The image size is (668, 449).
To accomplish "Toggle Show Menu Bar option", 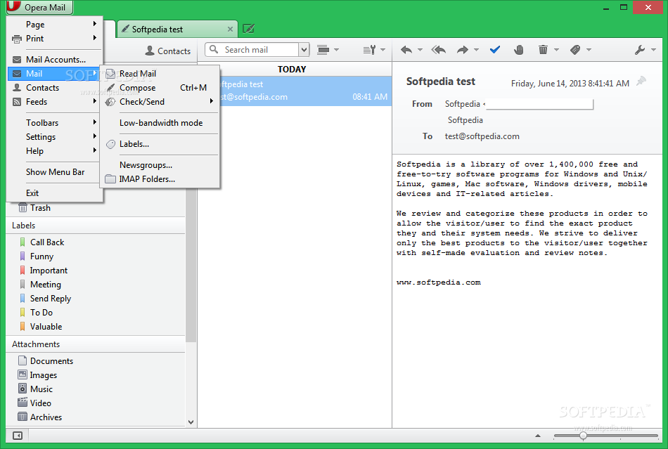I will pos(55,172).
